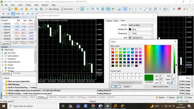This screenshot has width=194, height=109.
Task: Open the Background color dropdown
Action: tap(141, 29)
